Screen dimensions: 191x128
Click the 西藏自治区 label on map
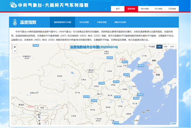point(34,93)
